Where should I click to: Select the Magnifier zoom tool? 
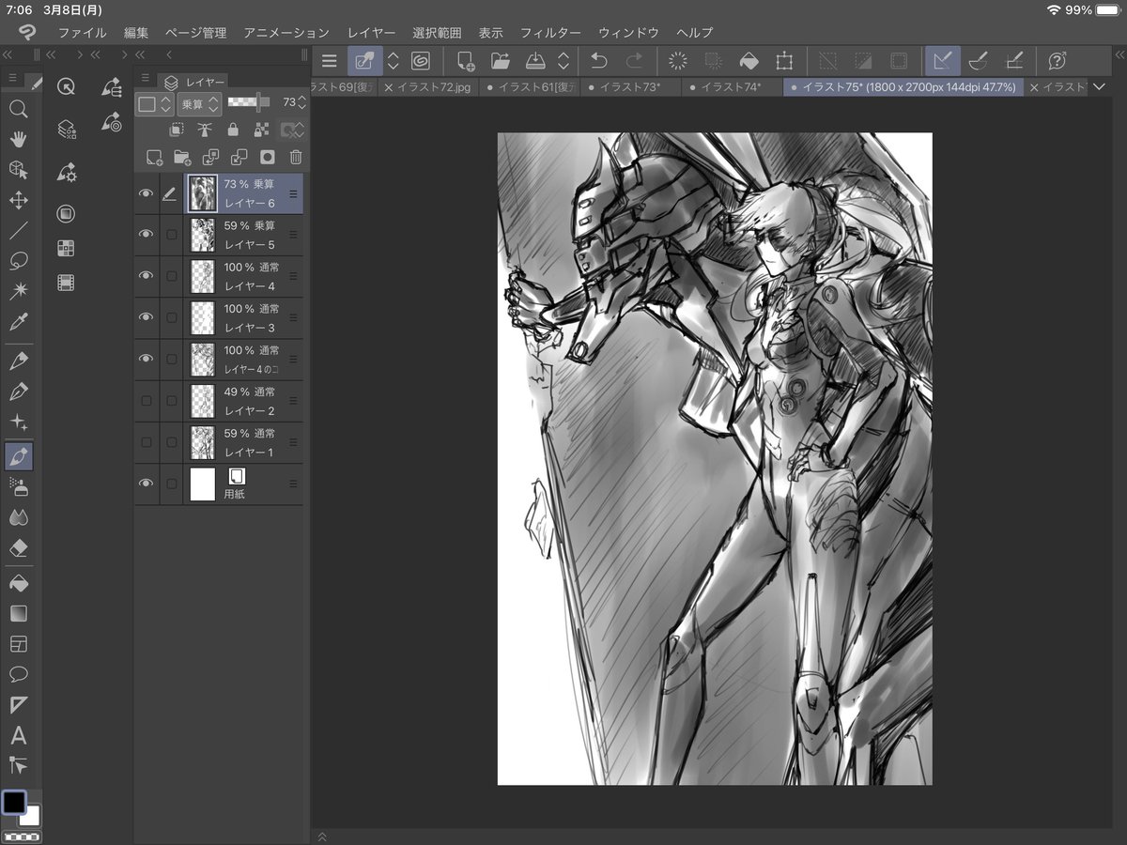(x=18, y=109)
